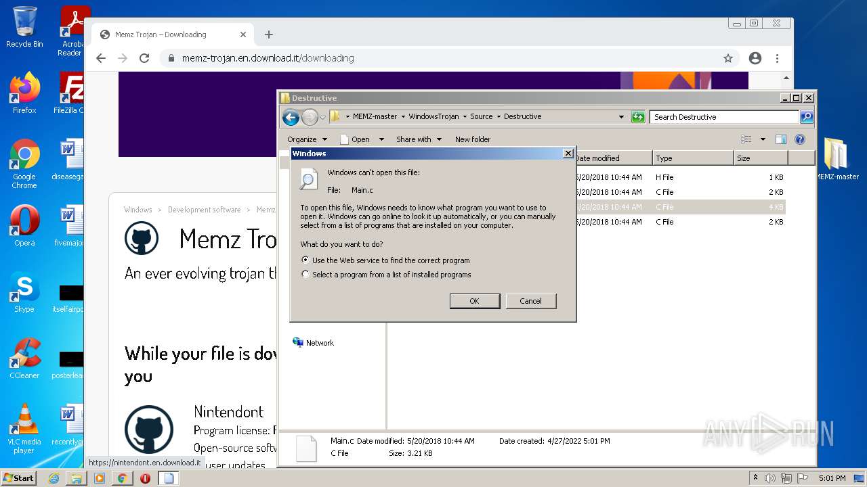
Task: Expand the view options dropdown arrow
Action: 763,139
